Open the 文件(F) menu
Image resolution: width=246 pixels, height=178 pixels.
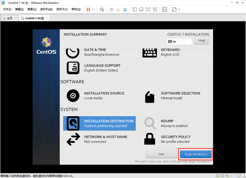click(x=7, y=9)
